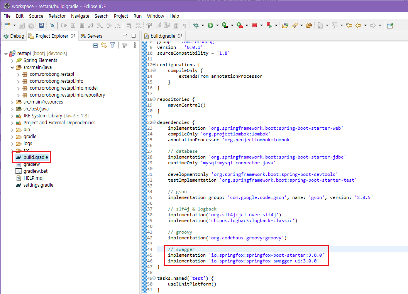Expand the Spring Elements node
The width and height of the screenshot is (408, 294).
click(12, 60)
